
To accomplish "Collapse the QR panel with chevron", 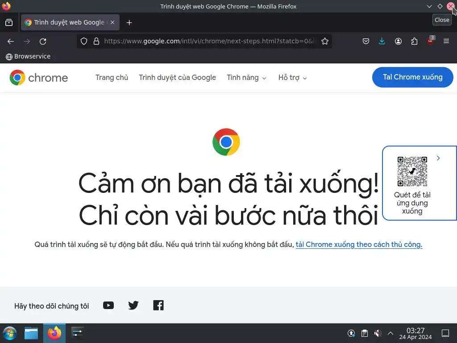I will pos(438,158).
